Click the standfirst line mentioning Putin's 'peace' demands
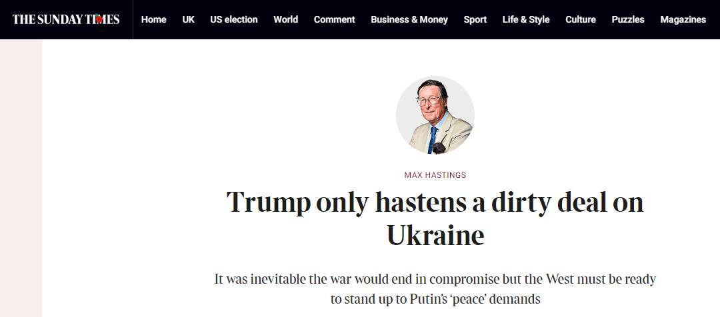 pyautogui.click(x=435, y=299)
